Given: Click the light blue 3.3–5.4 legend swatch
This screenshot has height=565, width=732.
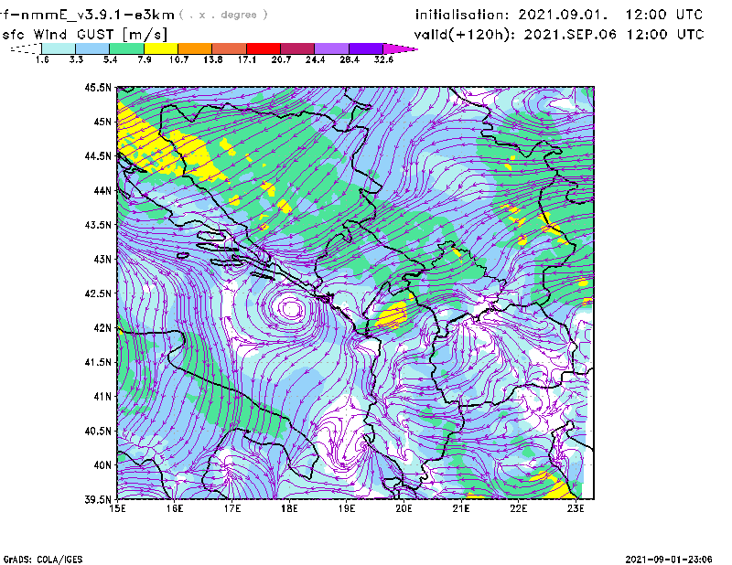Looking at the screenshot, I should coord(92,48).
